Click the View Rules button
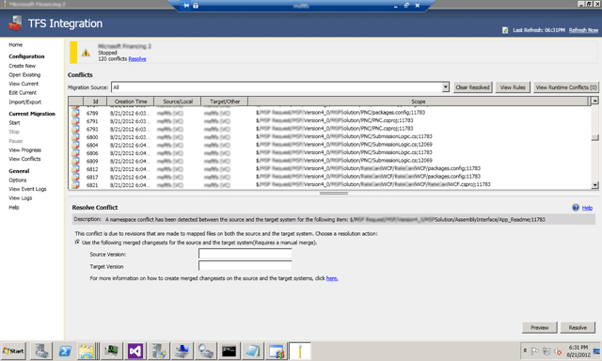Image resolution: width=602 pixels, height=361 pixels. click(513, 87)
